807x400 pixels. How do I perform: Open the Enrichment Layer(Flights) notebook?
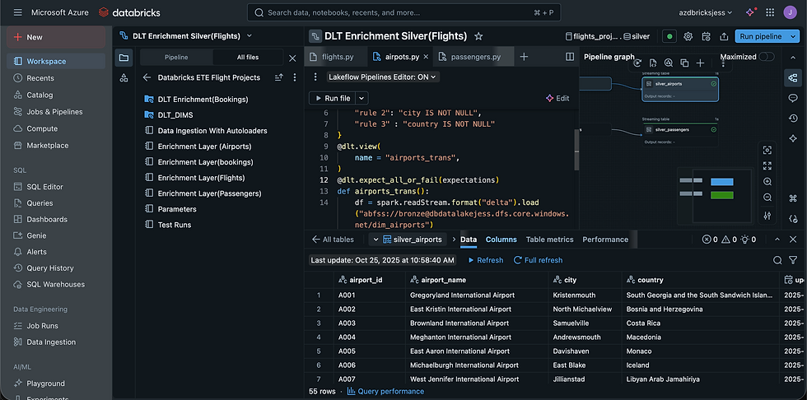(x=201, y=178)
